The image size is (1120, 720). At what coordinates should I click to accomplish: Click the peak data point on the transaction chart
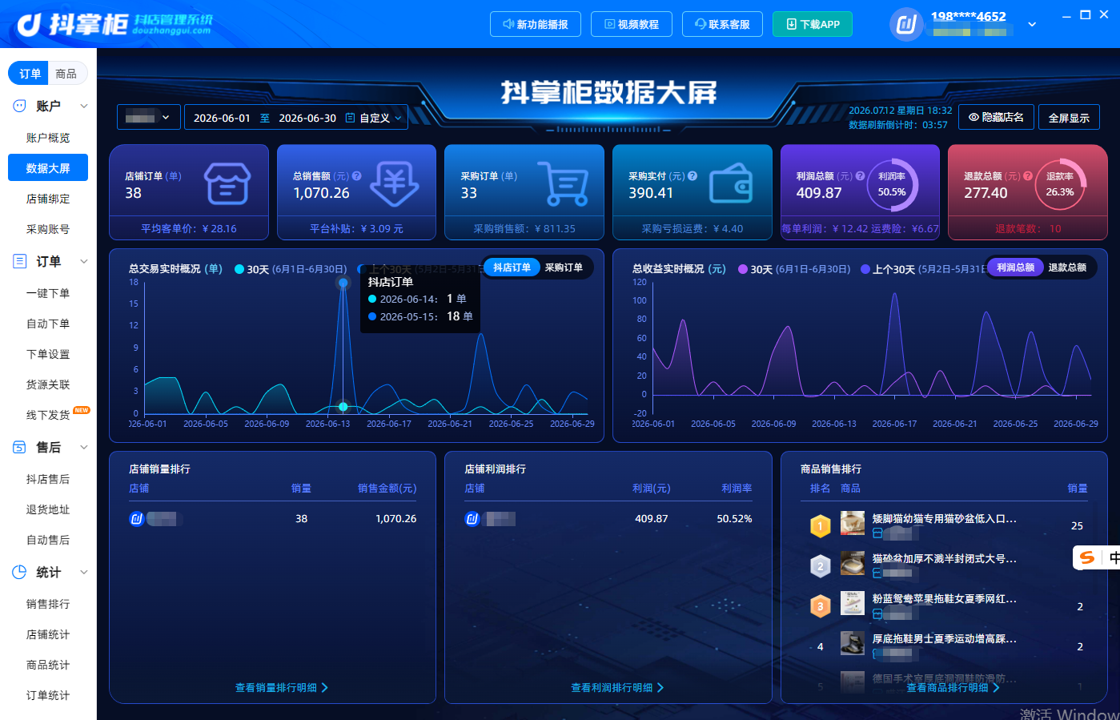(x=343, y=283)
